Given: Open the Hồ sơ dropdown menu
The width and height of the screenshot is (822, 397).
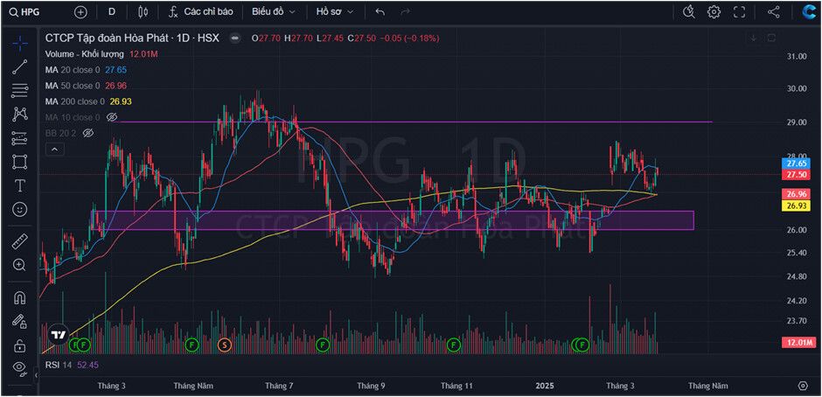Looking at the screenshot, I should click(x=335, y=12).
